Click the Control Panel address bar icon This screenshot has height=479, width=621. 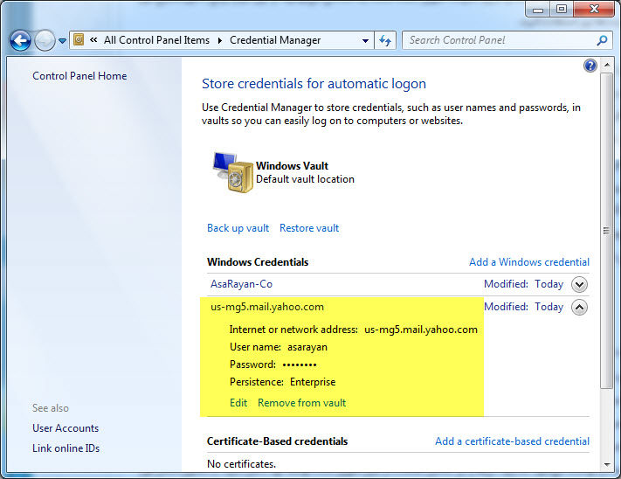(x=79, y=40)
